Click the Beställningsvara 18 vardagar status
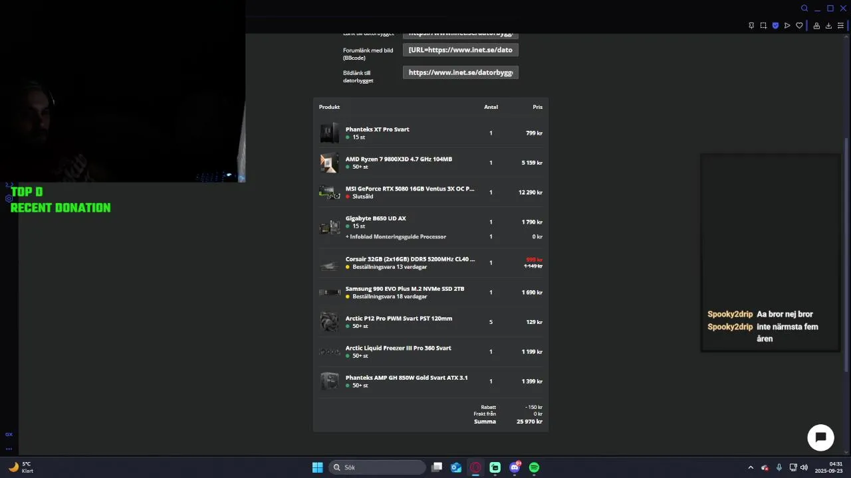The height and width of the screenshot is (478, 851). pos(390,297)
